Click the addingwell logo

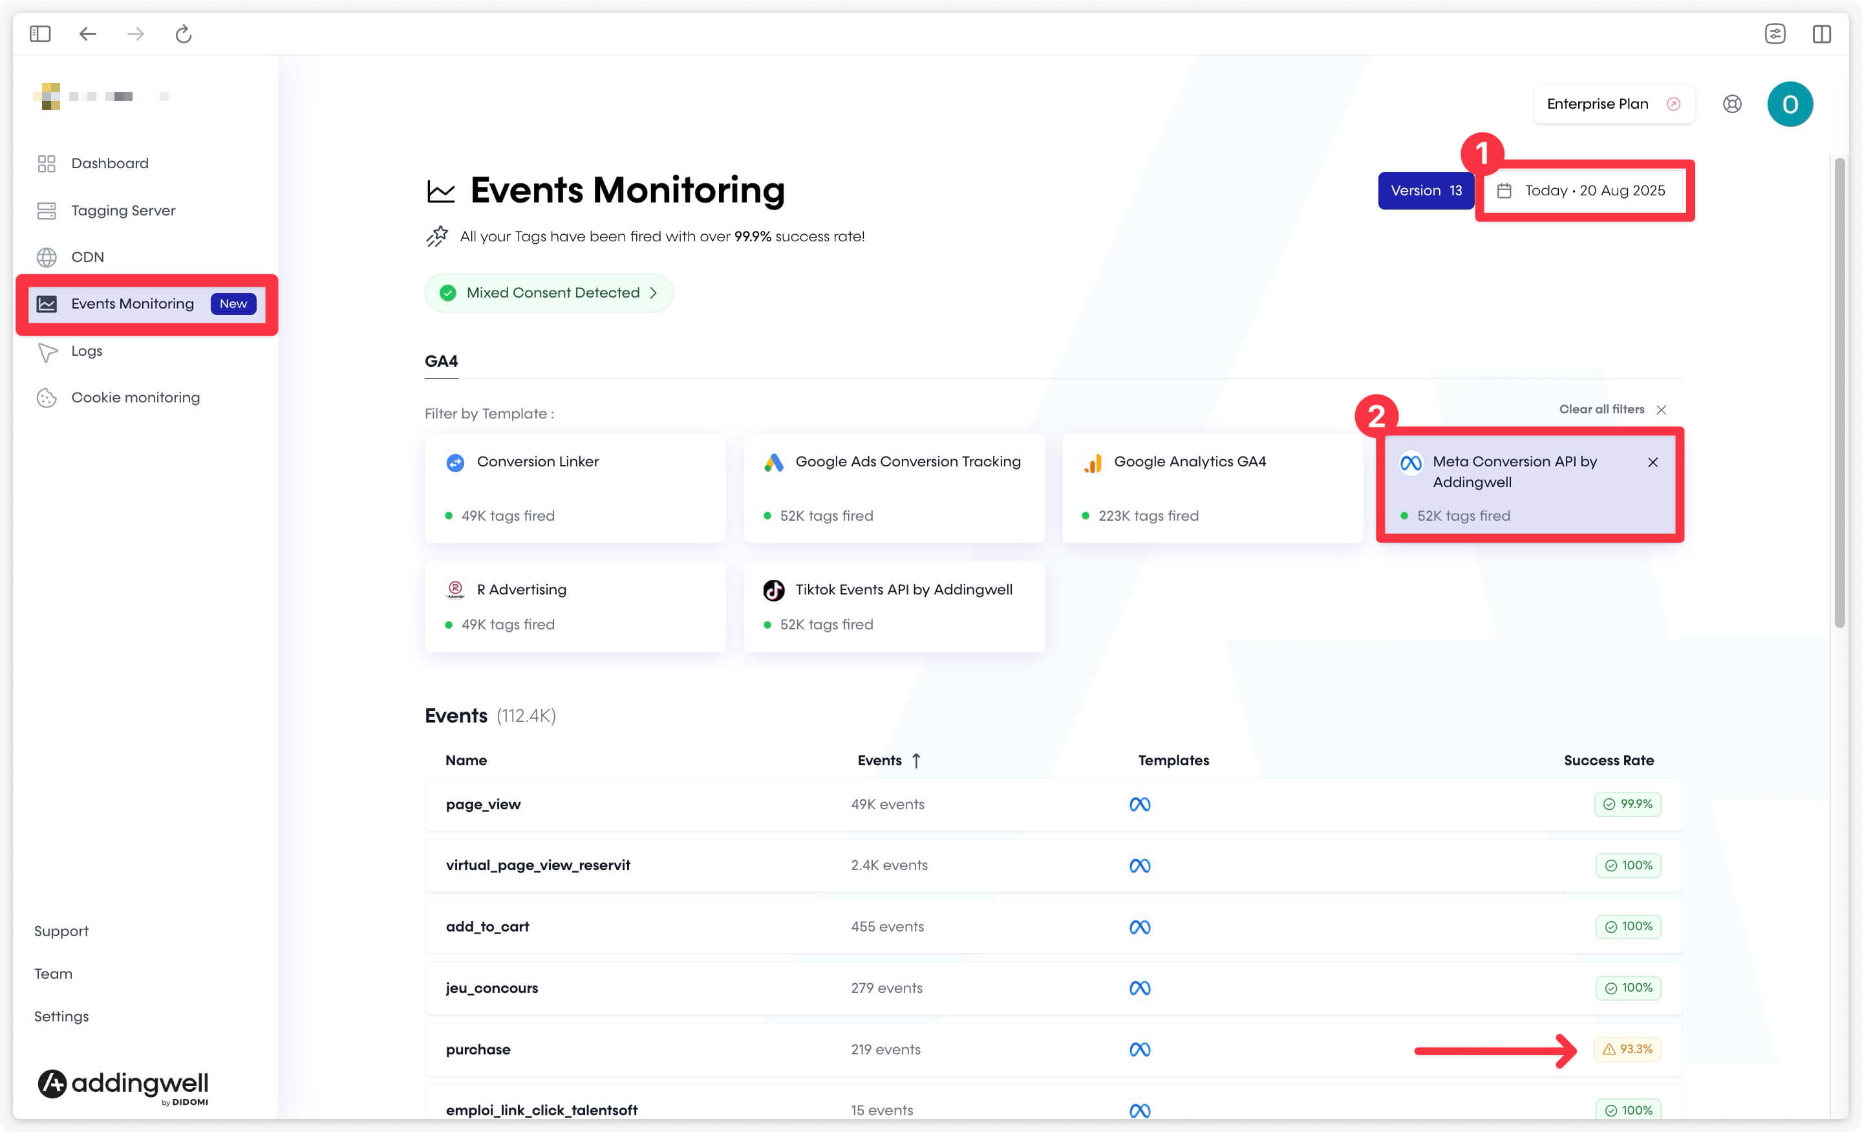tap(123, 1086)
